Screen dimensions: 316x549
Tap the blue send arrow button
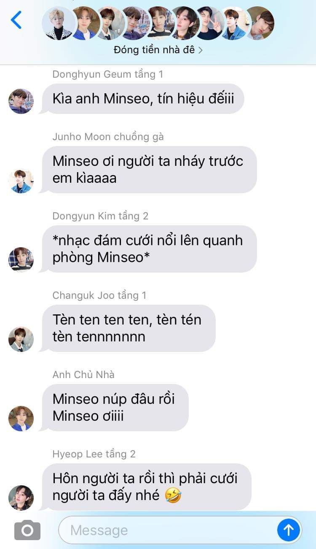click(x=289, y=530)
